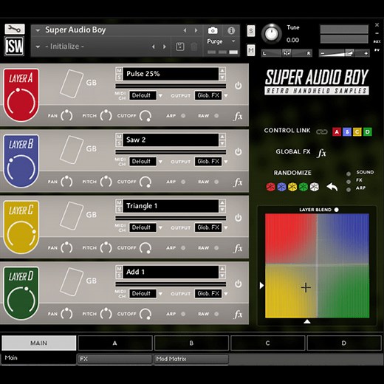Viewport: 384px width, 384px height.
Task: Mute the instrument with M button
Action: (251, 50)
